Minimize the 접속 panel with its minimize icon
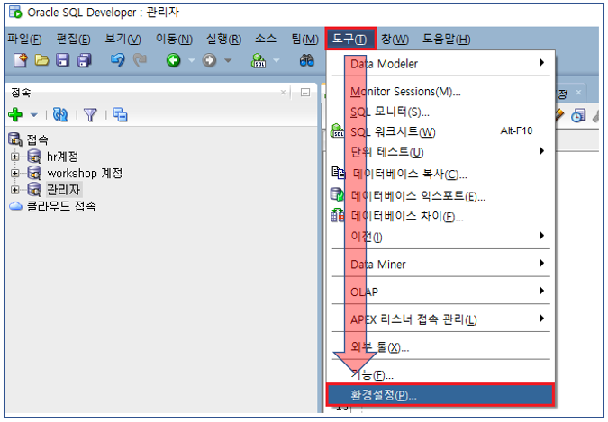 pyautogui.click(x=305, y=93)
